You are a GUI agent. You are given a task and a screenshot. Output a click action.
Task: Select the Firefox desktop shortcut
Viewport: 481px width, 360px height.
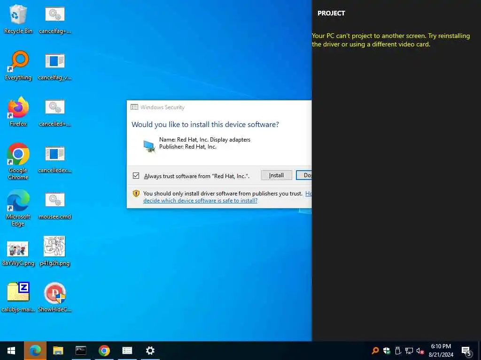(x=18, y=112)
